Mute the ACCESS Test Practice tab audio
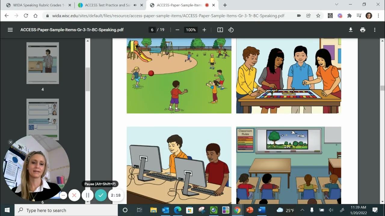Screen dimensions: 385x216 point(135,5)
